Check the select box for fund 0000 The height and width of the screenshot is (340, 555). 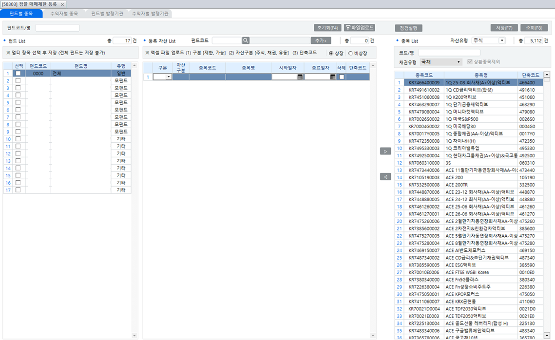(18, 73)
